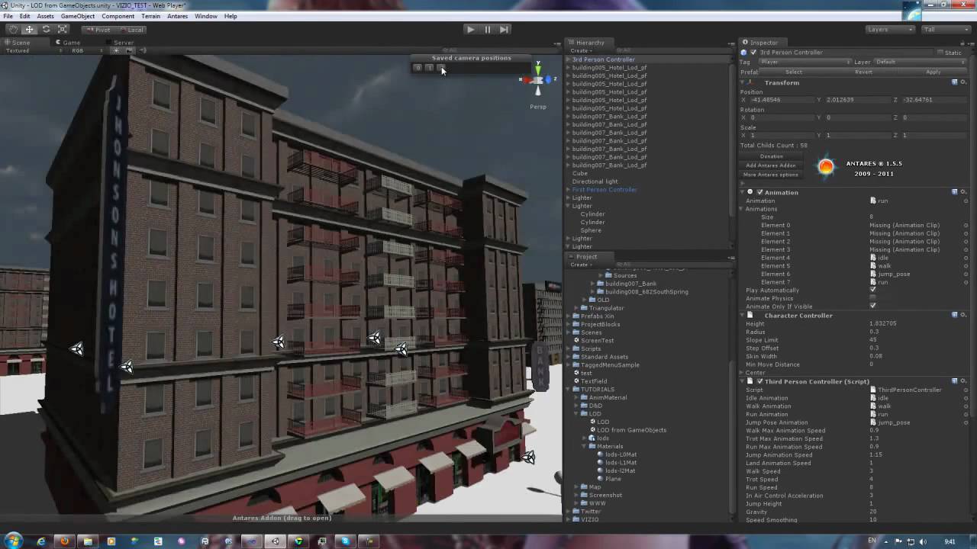This screenshot has width=977, height=549.
Task: Open the Layers dropdown
Action: (890, 30)
